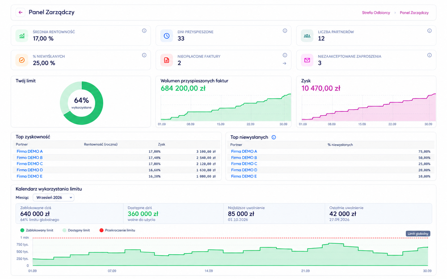Toggle Dostępny limit legend swatch
447x279 pixels.
(x=64, y=230)
